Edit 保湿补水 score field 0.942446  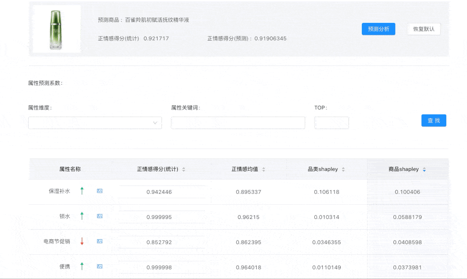(x=162, y=192)
